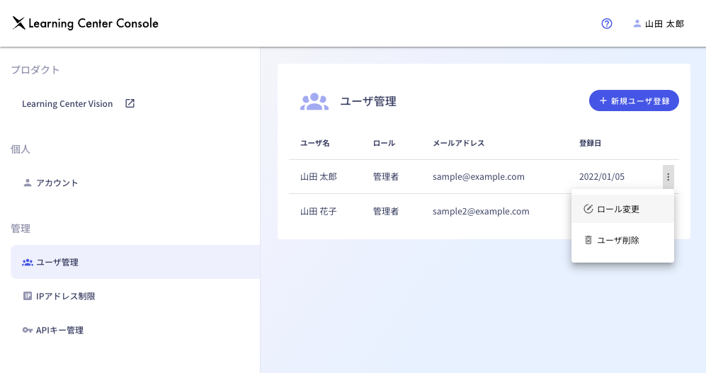Open the external link icon beside Learning Center Vision
Viewport: 706px width, 373px height.
pyautogui.click(x=130, y=103)
